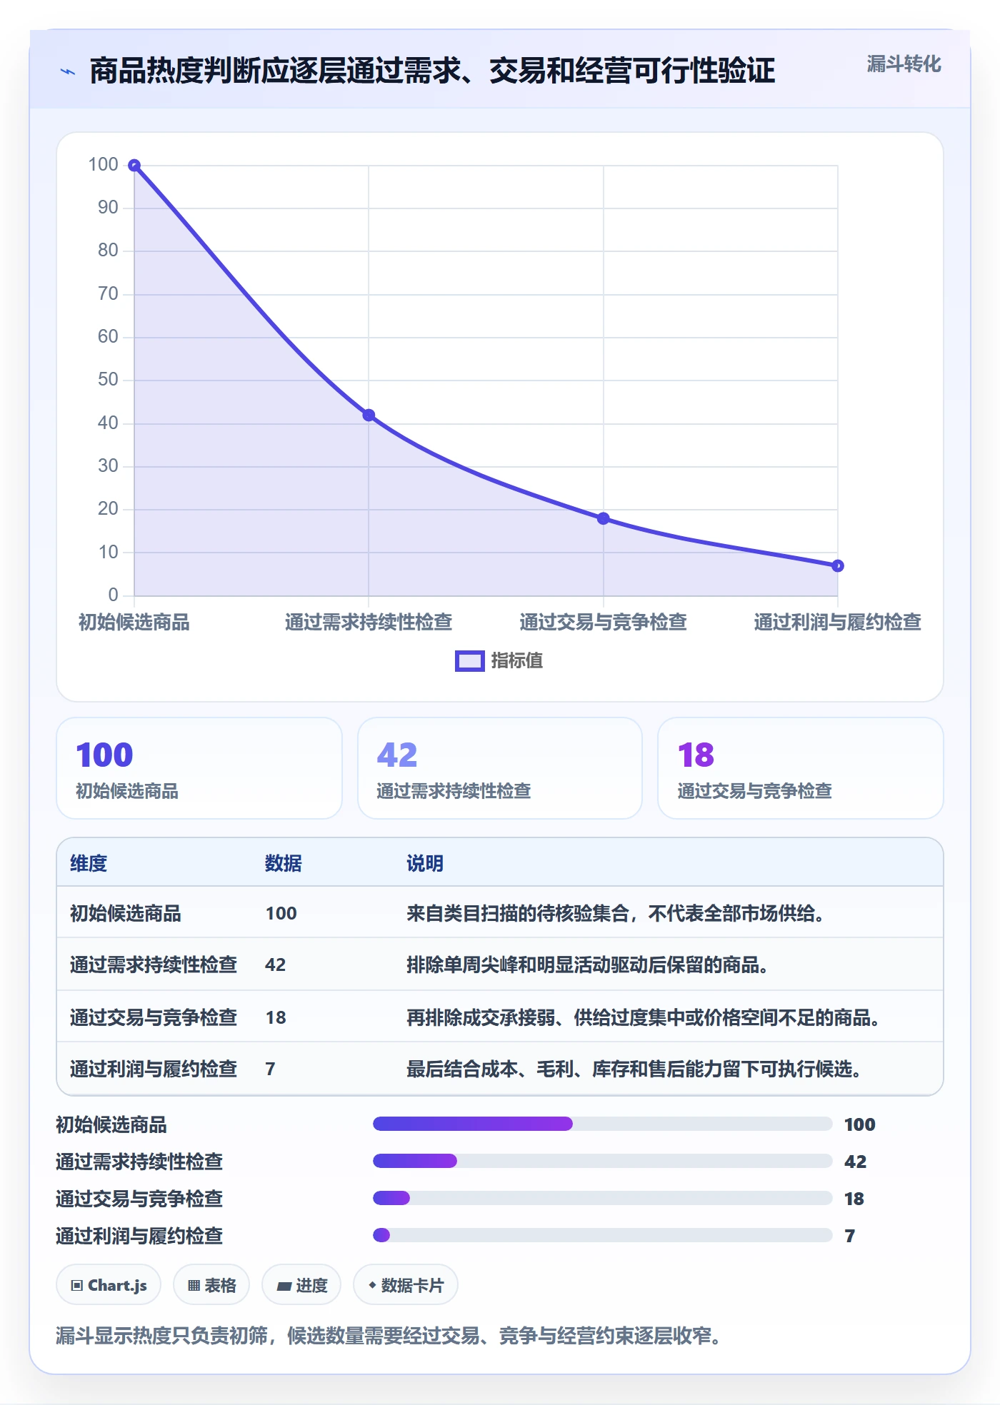Select the data card showing 100
Image resolution: width=1000 pixels, height=1405 pixels.
click(x=199, y=768)
